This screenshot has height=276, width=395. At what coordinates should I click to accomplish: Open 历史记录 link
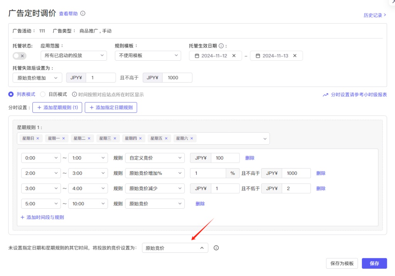coord(375,15)
